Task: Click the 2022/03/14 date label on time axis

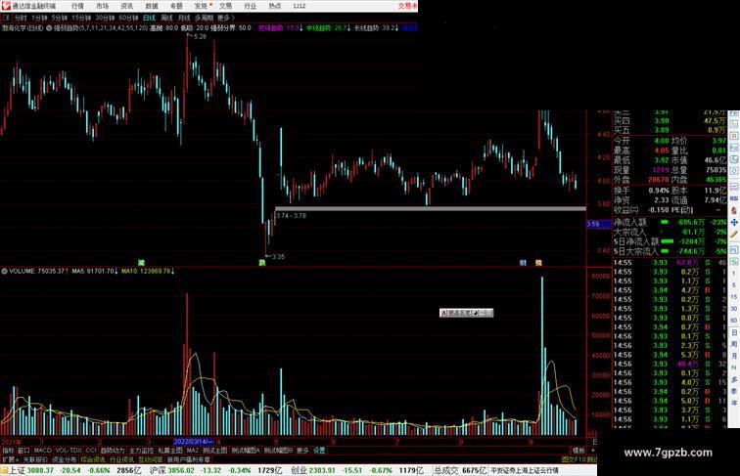Action: pyautogui.click(x=194, y=442)
